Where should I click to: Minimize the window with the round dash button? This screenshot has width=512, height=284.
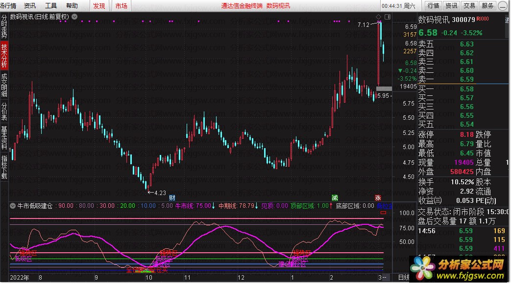[x=503, y=6]
